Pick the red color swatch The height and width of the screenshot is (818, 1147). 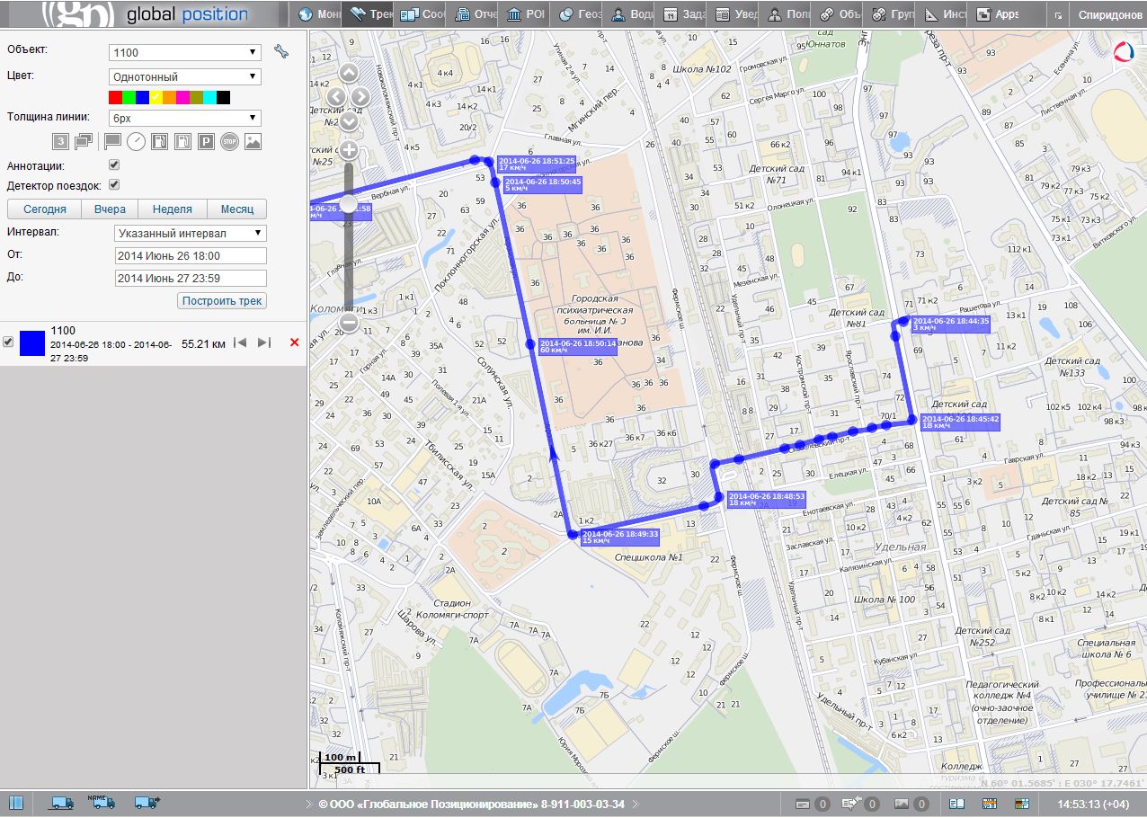(115, 97)
